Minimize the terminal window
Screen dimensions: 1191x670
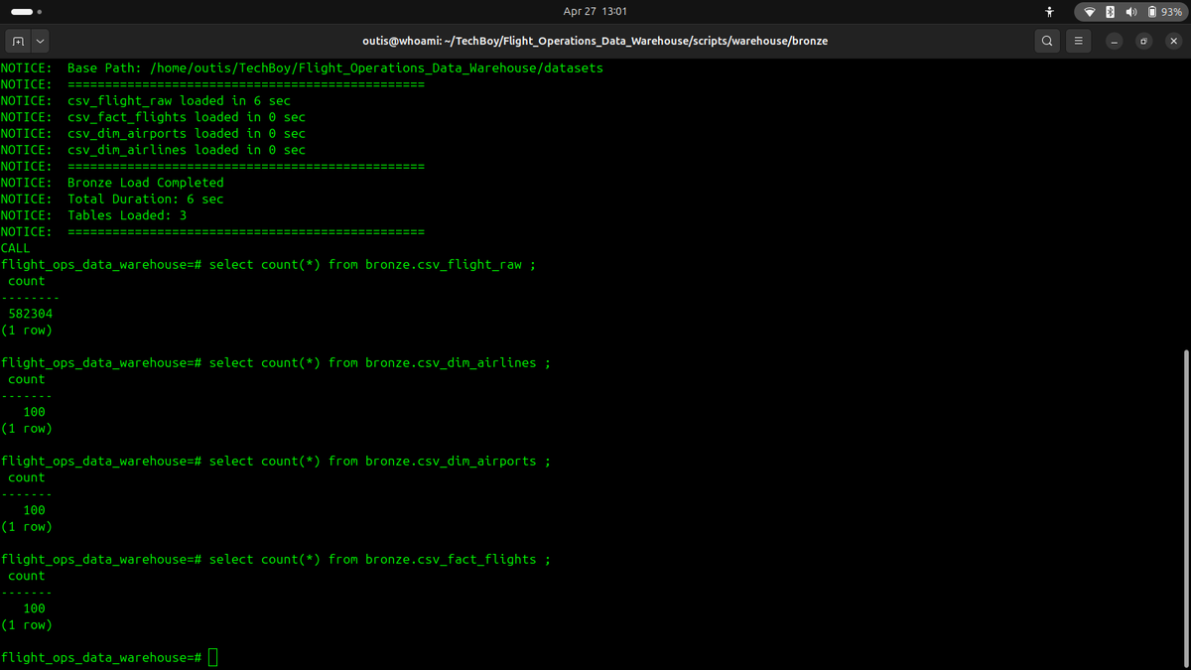click(x=1115, y=42)
